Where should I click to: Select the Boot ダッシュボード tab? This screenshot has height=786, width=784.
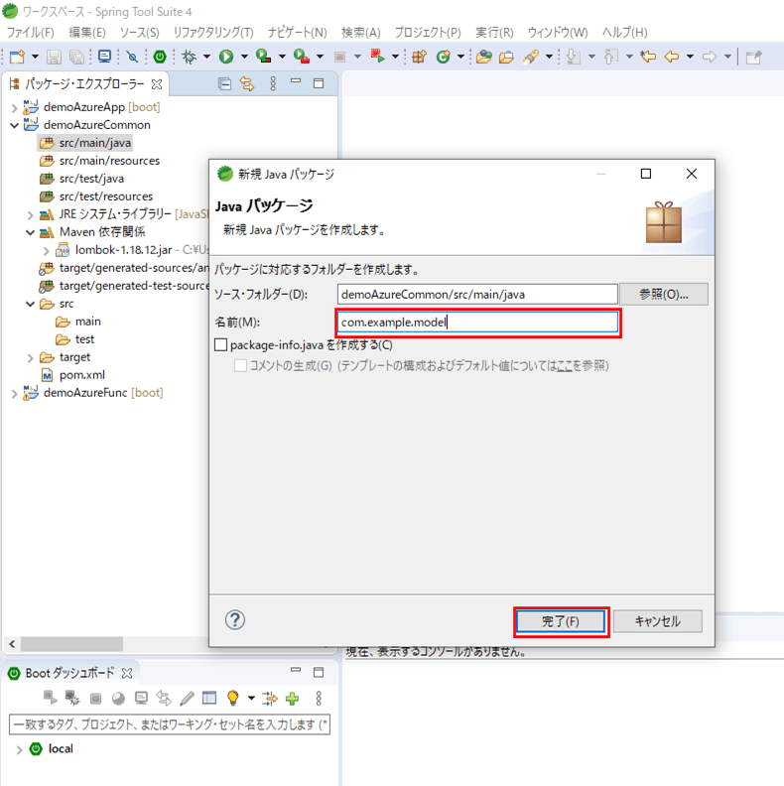tap(70, 673)
